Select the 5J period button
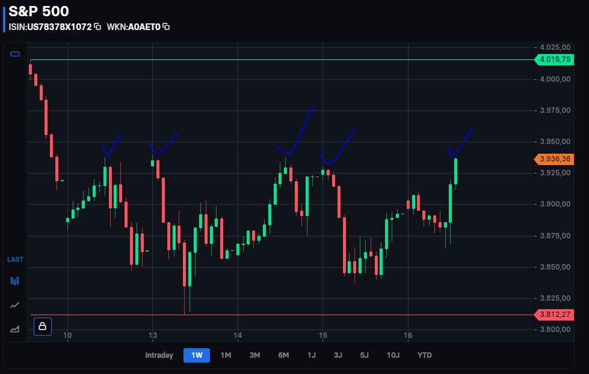589x374 pixels. tap(365, 355)
